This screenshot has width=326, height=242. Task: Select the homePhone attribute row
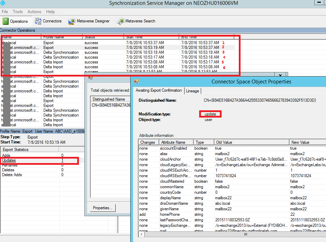pyautogui.click(x=232, y=214)
